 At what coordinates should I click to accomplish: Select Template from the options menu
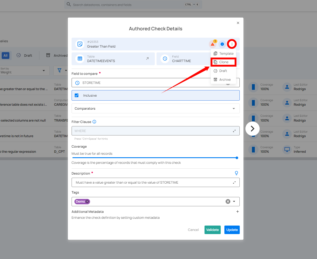223,54
